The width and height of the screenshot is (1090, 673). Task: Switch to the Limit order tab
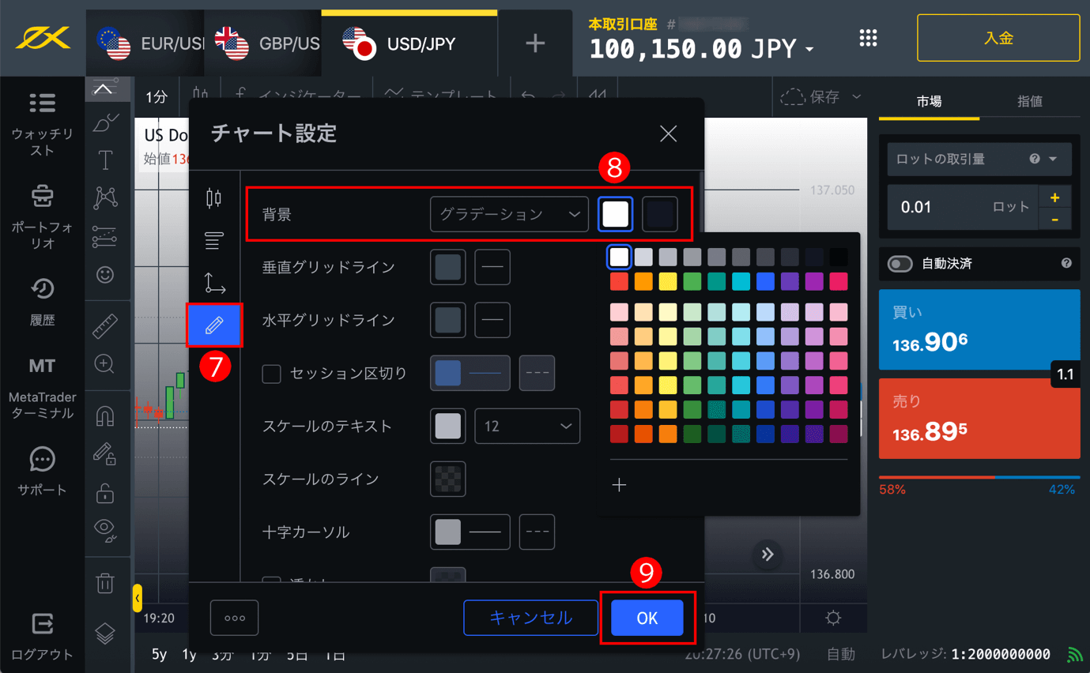tap(1029, 101)
